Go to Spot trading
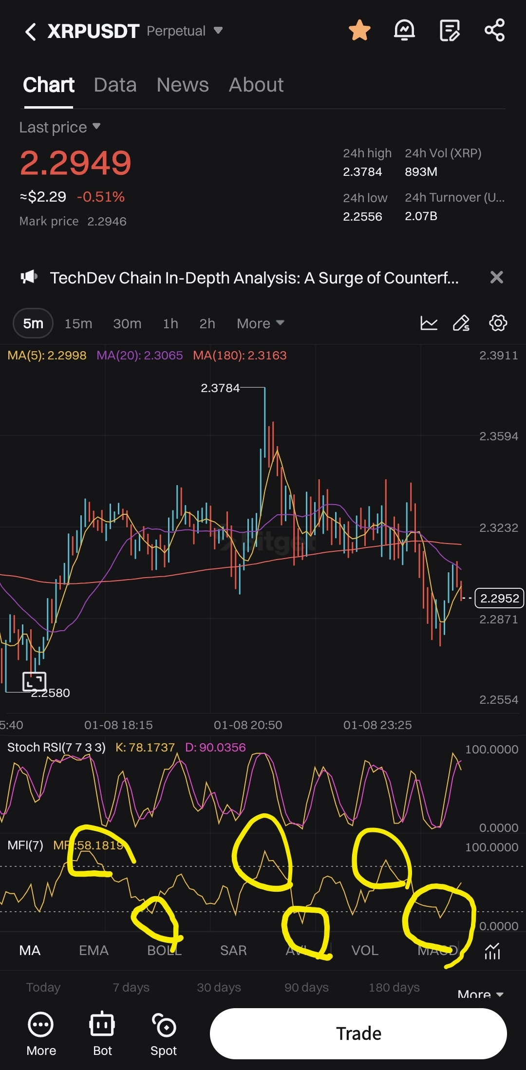 [x=164, y=1034]
